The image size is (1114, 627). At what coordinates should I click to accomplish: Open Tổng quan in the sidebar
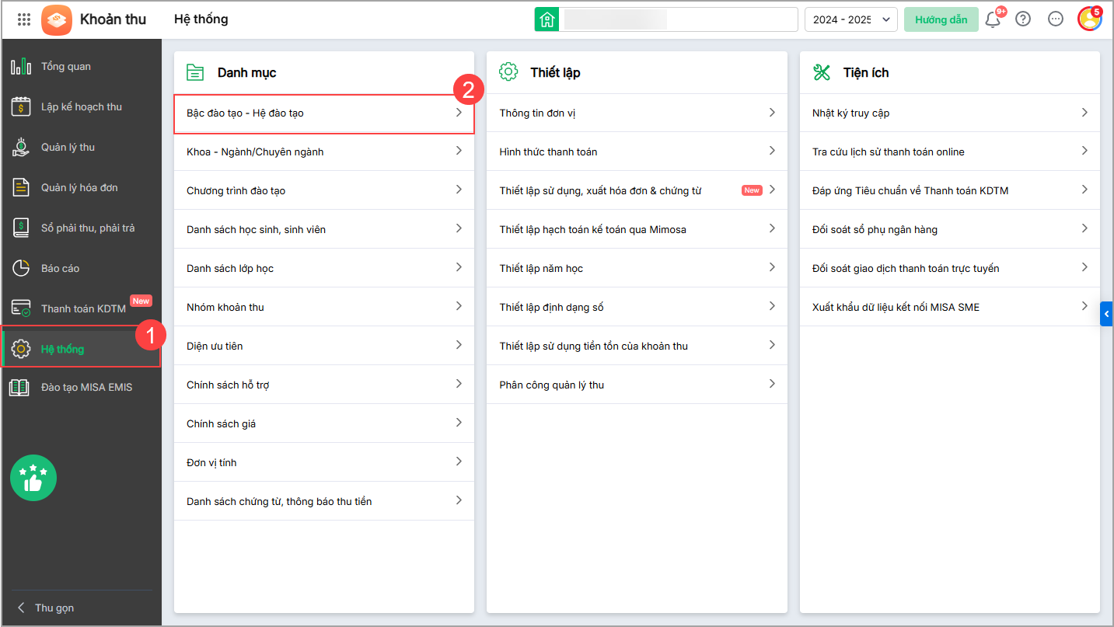[65, 66]
